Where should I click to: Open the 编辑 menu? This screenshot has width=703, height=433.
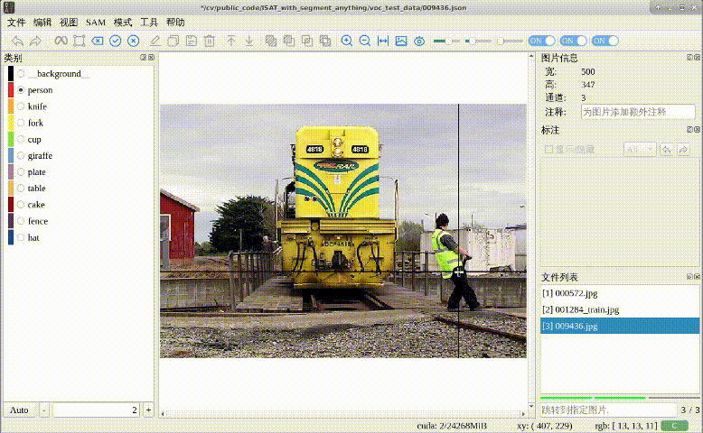point(42,23)
